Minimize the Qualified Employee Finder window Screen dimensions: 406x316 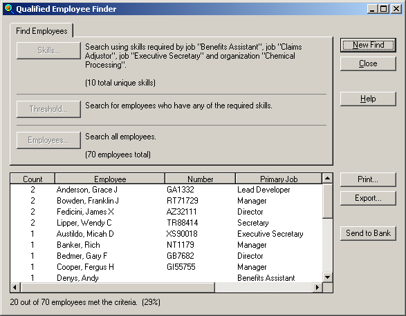pyautogui.click(x=372, y=9)
